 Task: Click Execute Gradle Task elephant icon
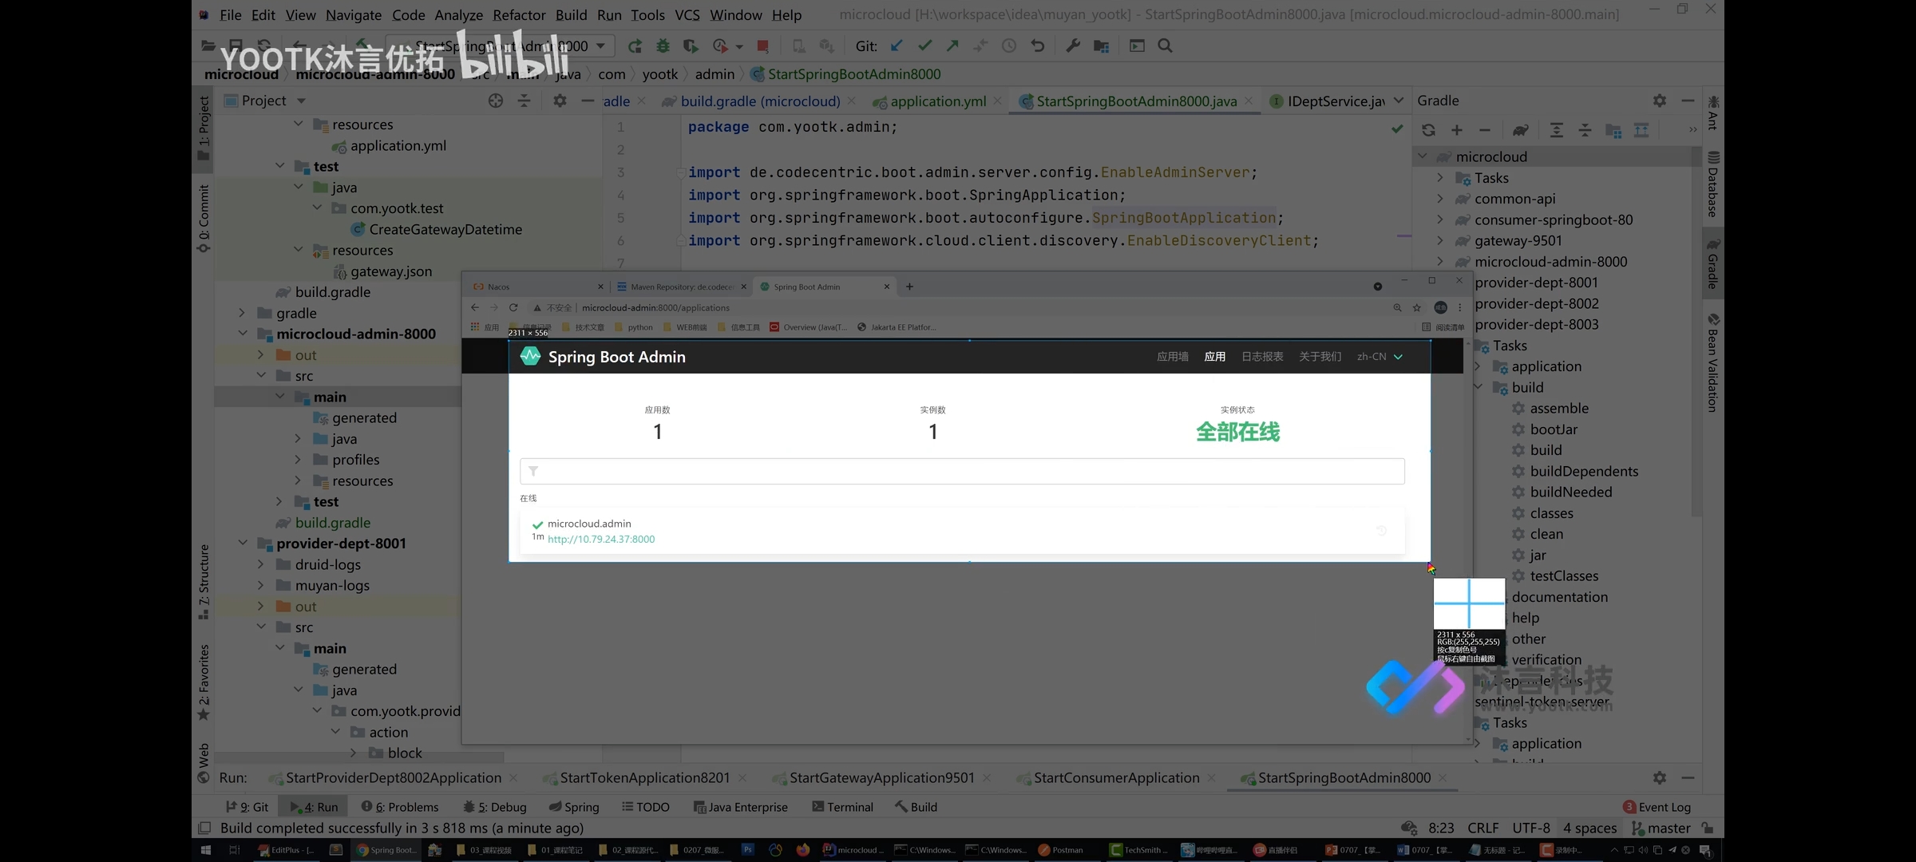click(1520, 130)
